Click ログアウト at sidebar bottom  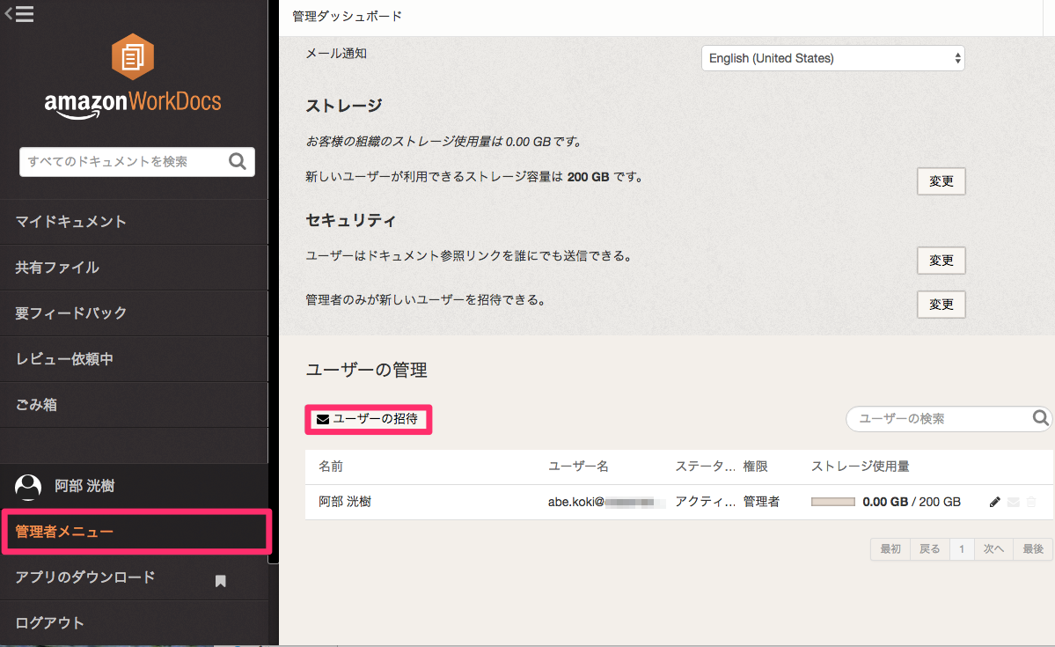pyautogui.click(x=50, y=622)
